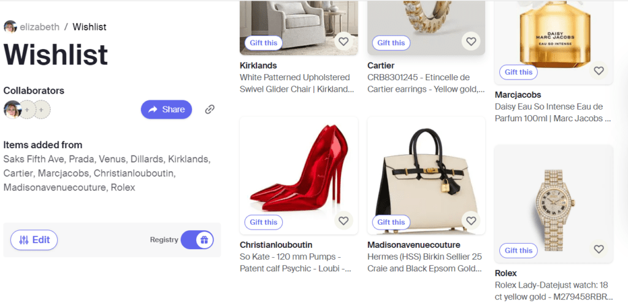Viewport: 628px width, 303px height.
Task: Open the Wishlist breadcrumb item
Action: click(90, 27)
